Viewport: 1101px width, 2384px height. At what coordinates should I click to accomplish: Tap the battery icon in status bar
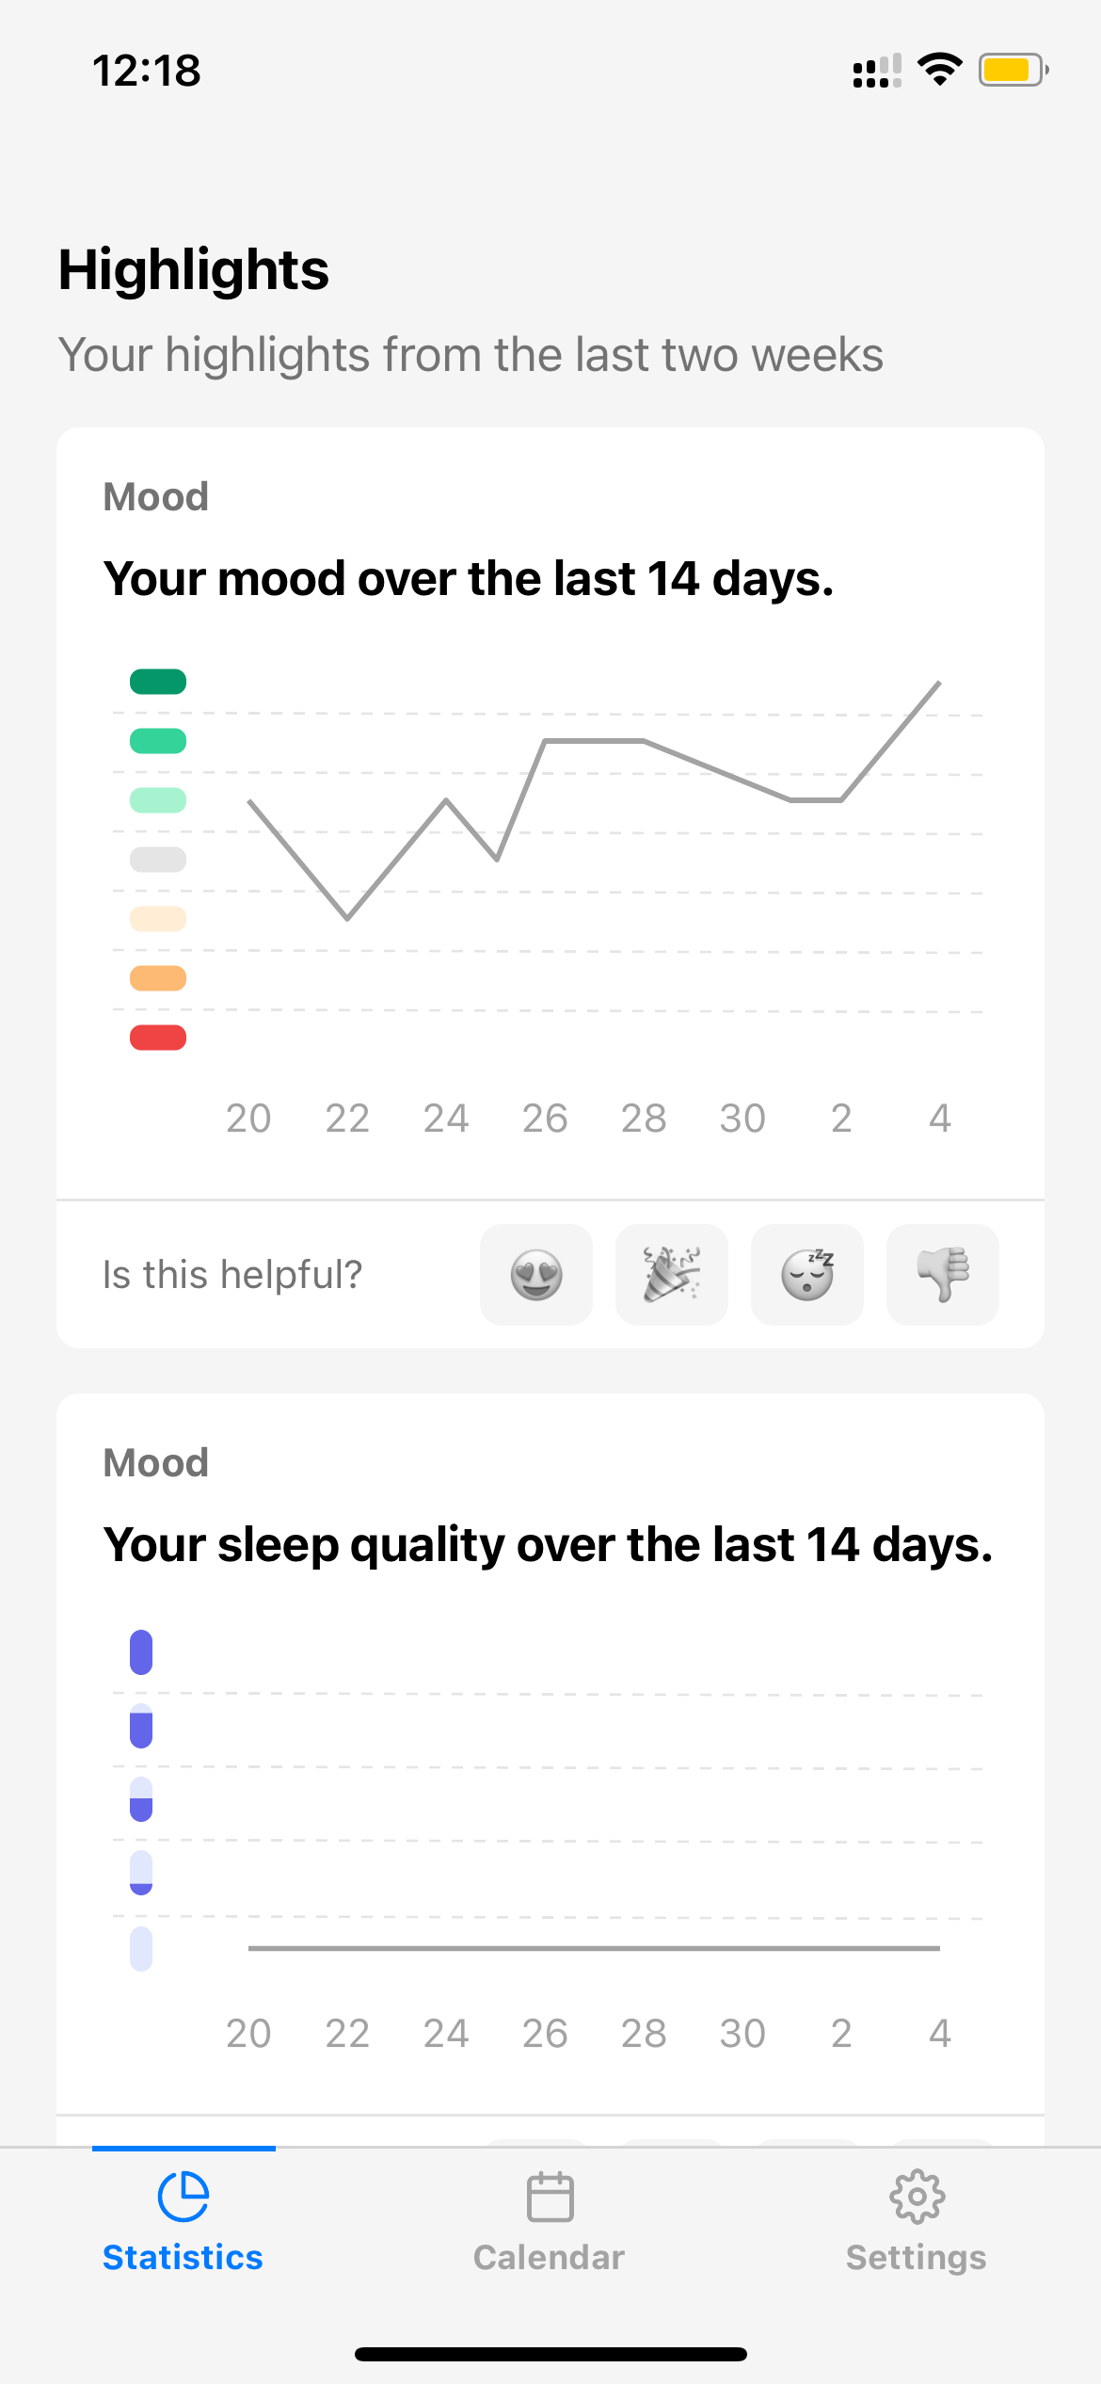click(1013, 70)
